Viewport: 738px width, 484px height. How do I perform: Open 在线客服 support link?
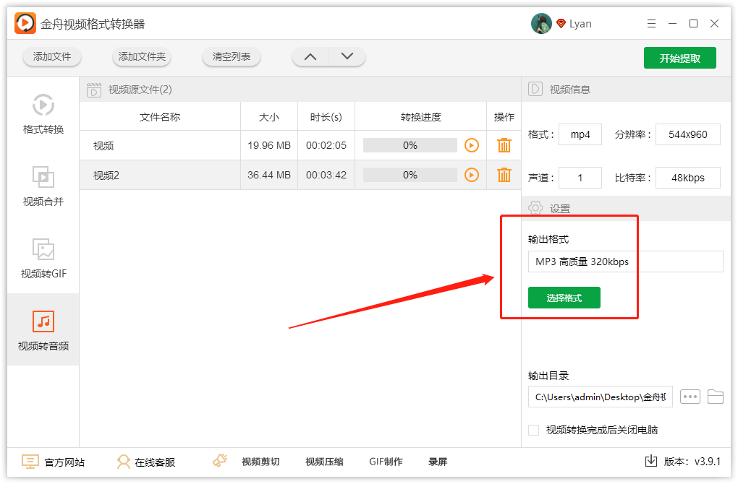point(146,462)
